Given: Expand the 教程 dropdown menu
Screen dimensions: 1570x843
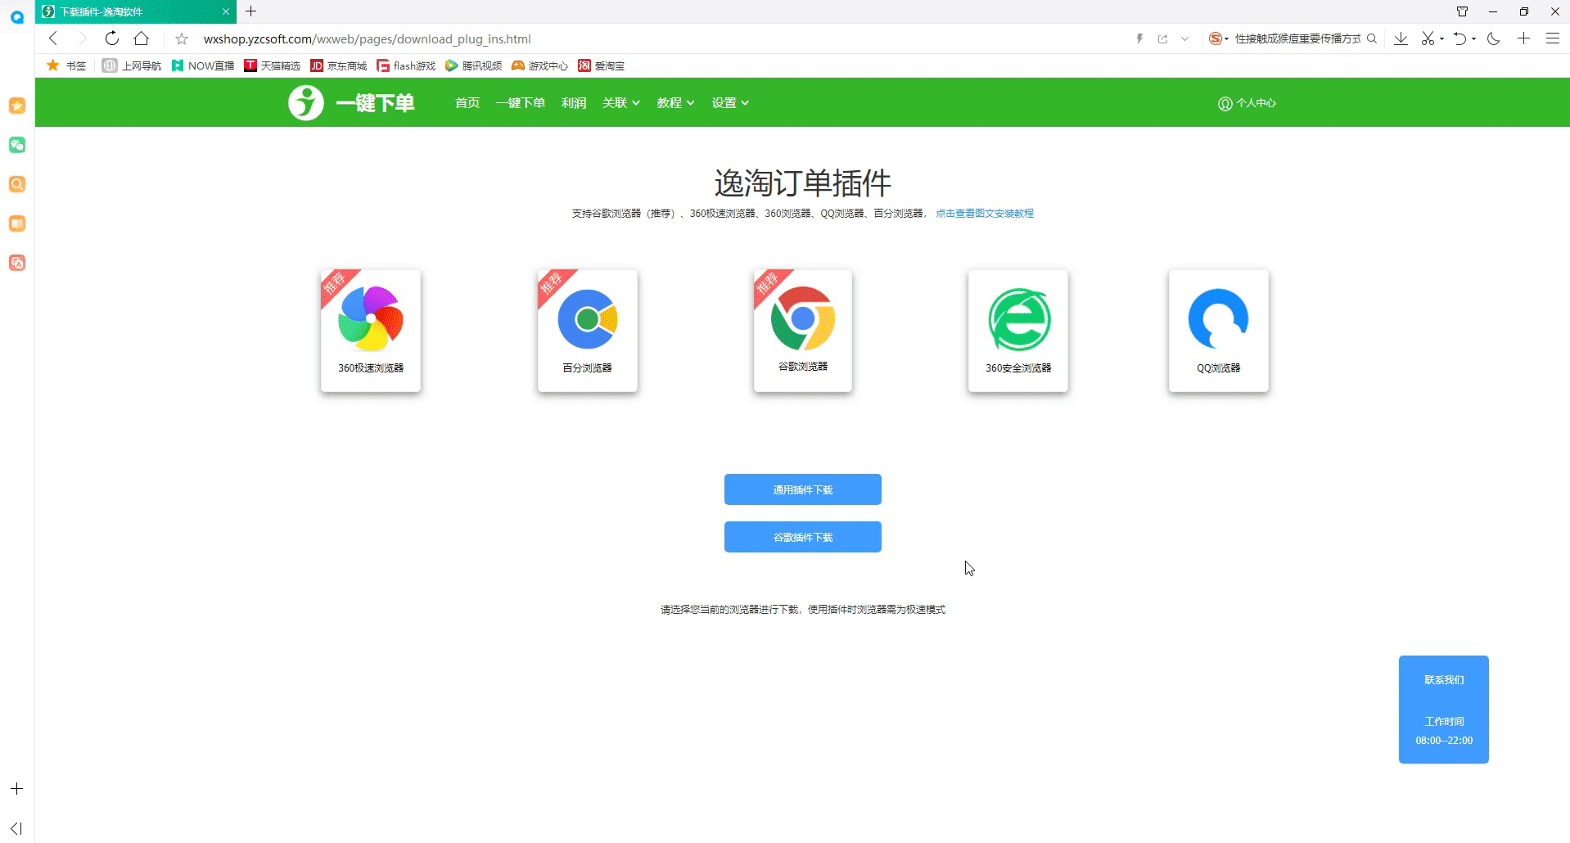Looking at the screenshot, I should tap(675, 103).
